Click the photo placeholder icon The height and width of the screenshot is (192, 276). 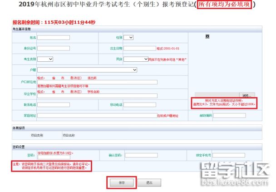coord(207,37)
